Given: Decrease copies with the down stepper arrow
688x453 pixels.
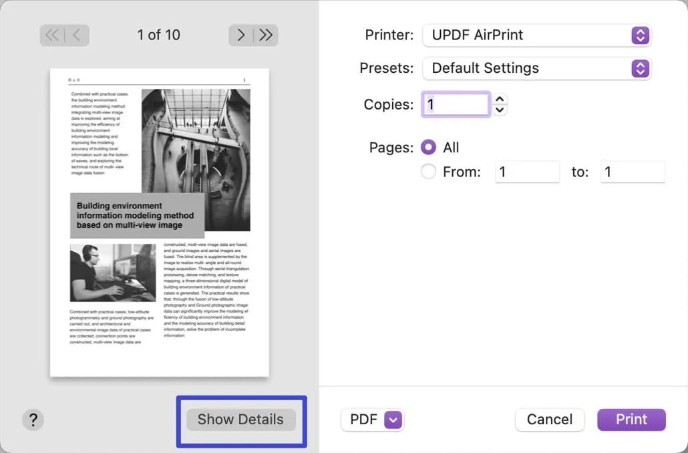Looking at the screenshot, I should tap(500, 110).
